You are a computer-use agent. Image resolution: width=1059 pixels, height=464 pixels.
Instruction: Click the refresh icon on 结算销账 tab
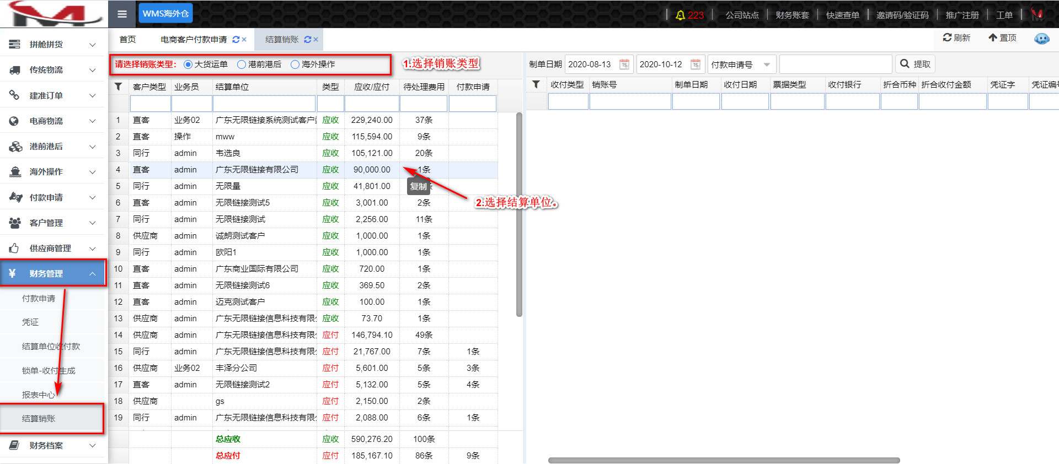[308, 40]
